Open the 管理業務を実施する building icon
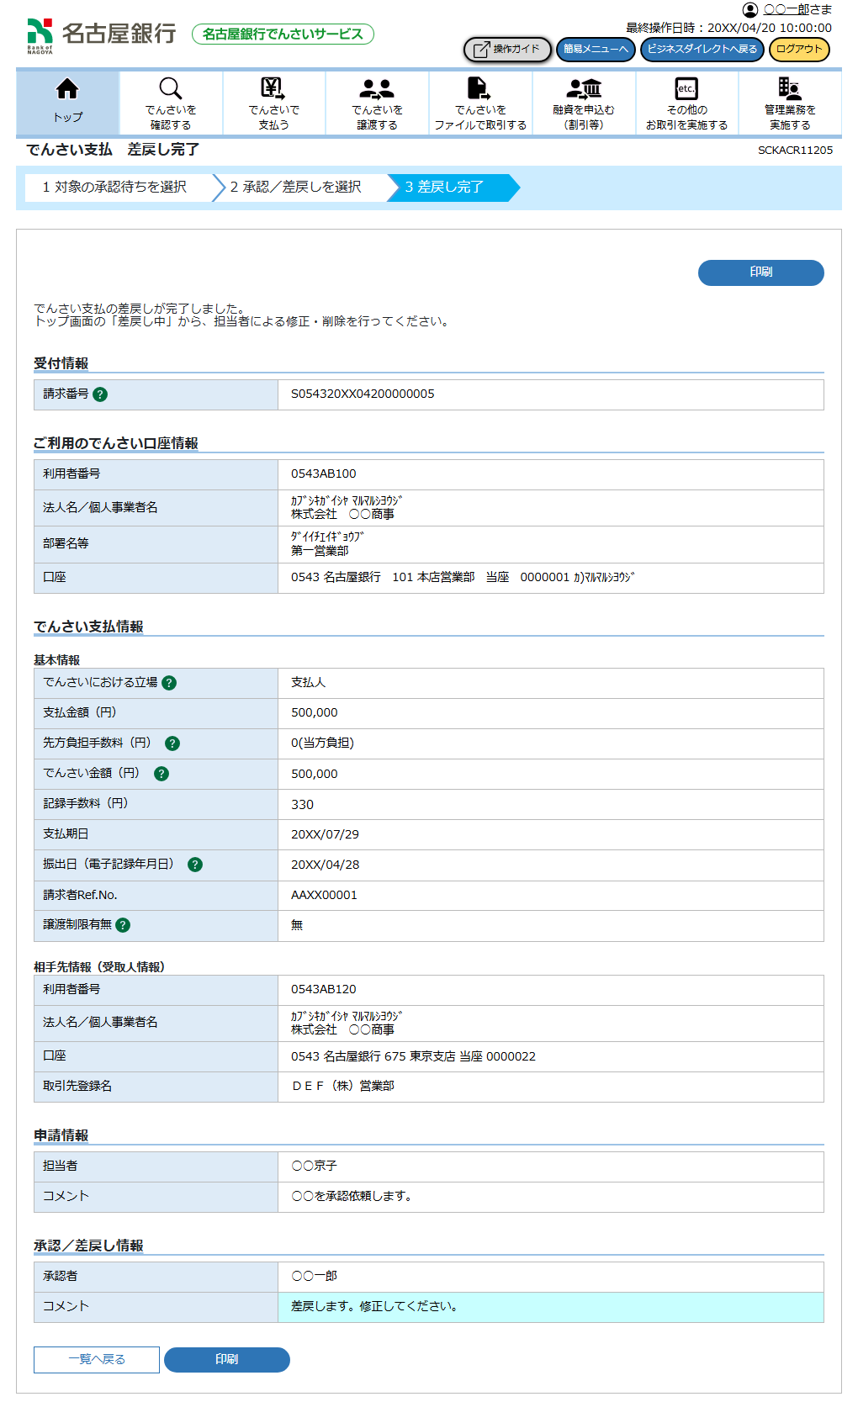 [x=789, y=89]
